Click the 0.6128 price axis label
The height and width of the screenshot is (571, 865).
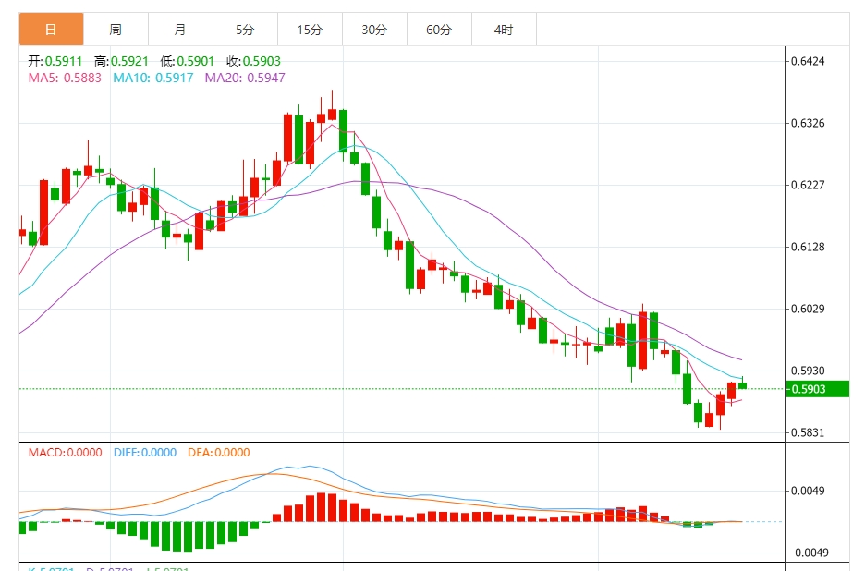808,247
